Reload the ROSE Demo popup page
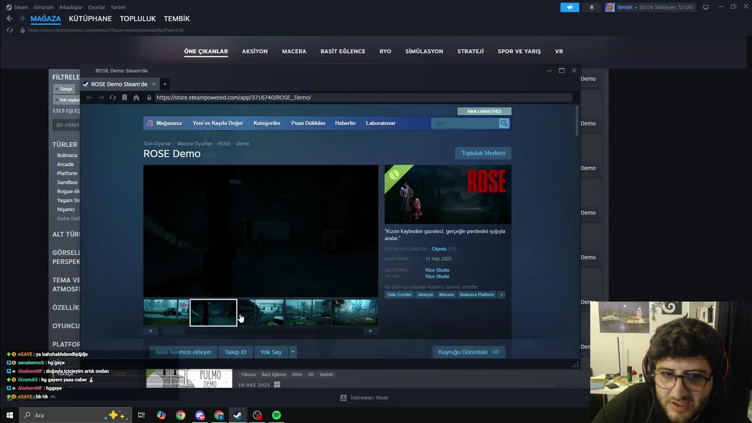Viewport: 752px width, 423px height. (113, 98)
